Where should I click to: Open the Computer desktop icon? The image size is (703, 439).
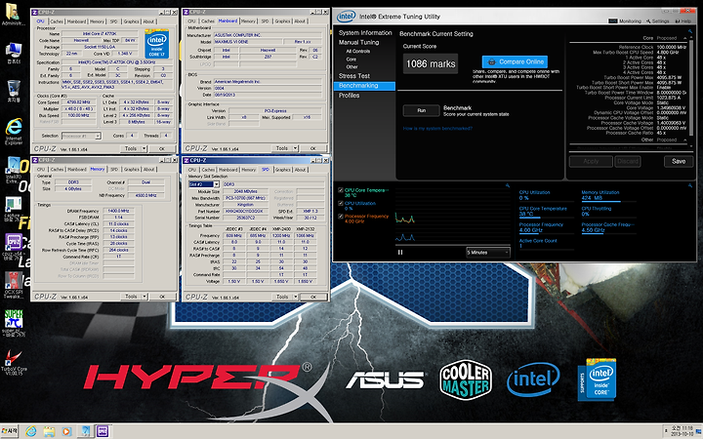tap(14, 53)
